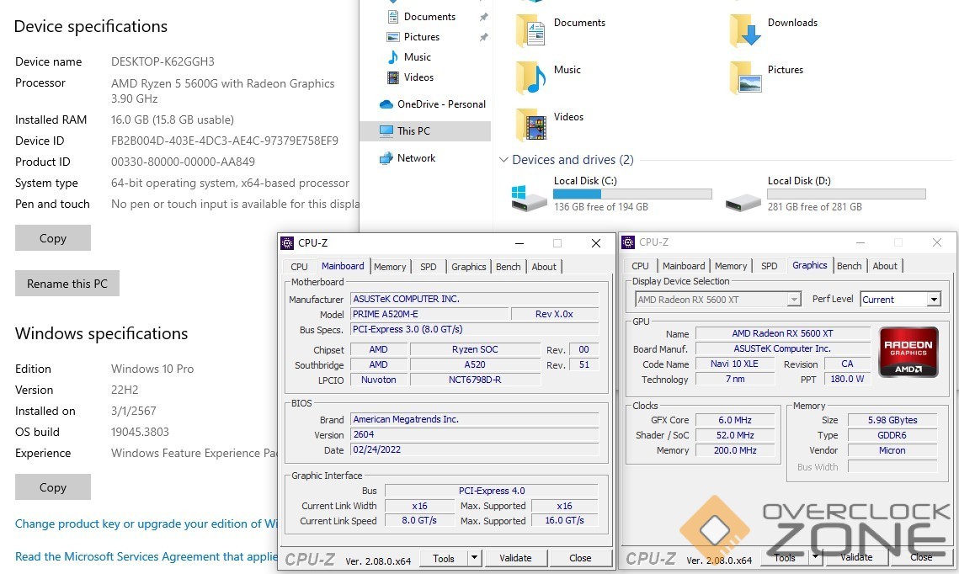Viewport: 959px width, 574px height.
Task: Click the Rename this PC button
Action: [67, 284]
